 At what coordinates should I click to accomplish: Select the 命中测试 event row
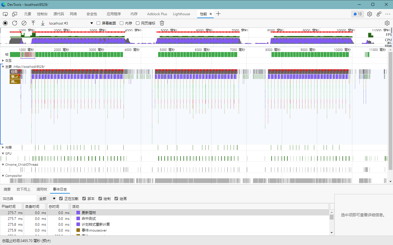(165, 218)
